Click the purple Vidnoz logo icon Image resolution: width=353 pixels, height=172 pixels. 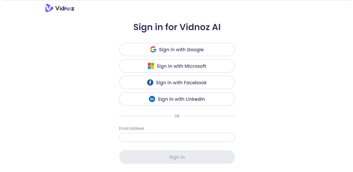pyautogui.click(x=49, y=8)
